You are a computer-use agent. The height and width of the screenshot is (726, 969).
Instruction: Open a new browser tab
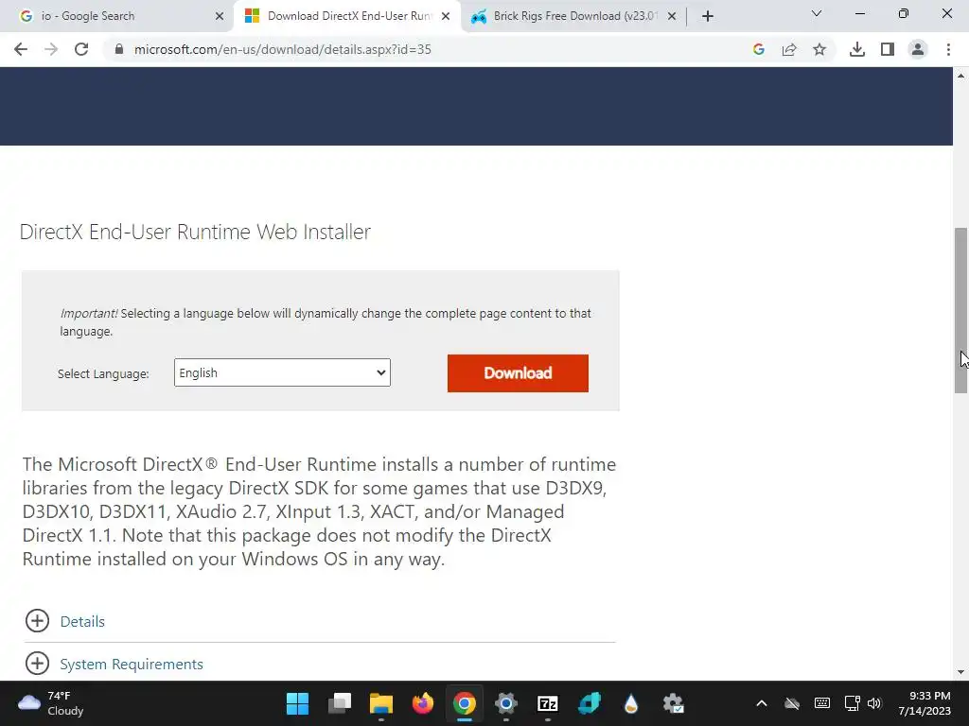click(x=708, y=16)
